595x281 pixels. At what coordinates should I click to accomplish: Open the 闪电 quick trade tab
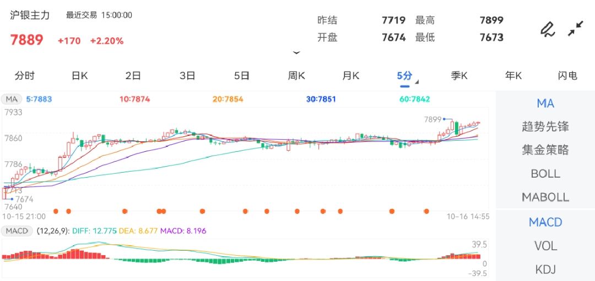(567, 76)
